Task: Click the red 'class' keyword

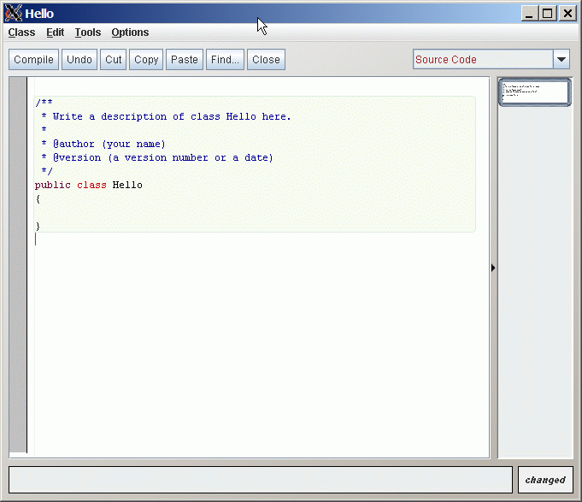Action: pos(91,185)
